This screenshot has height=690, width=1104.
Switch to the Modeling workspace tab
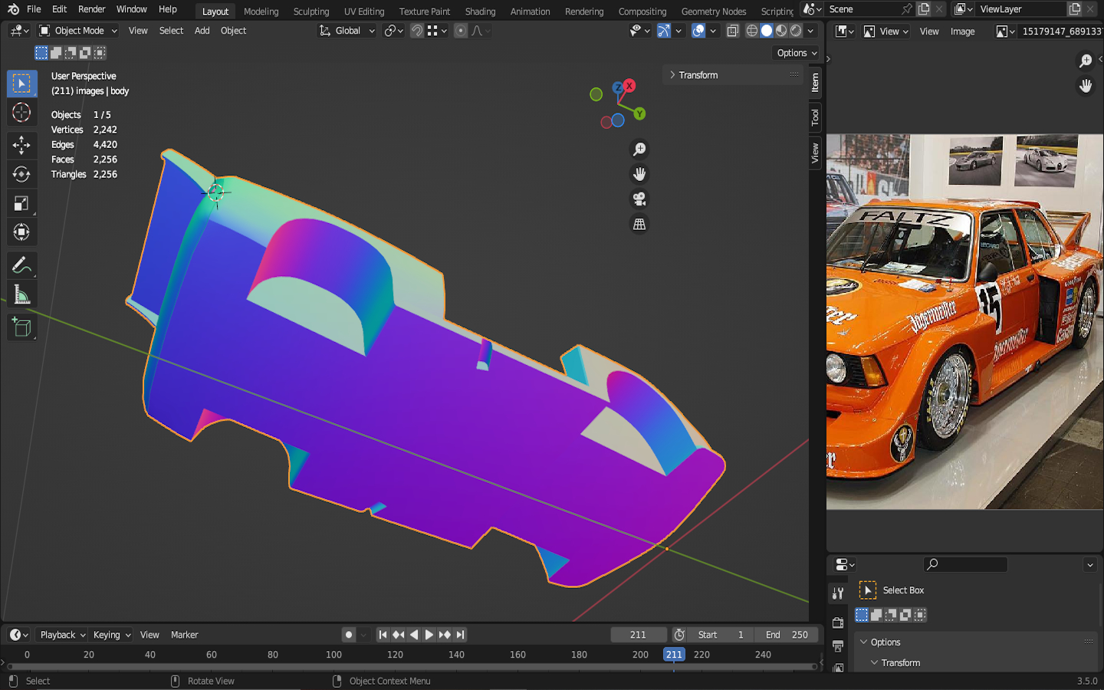(x=261, y=11)
